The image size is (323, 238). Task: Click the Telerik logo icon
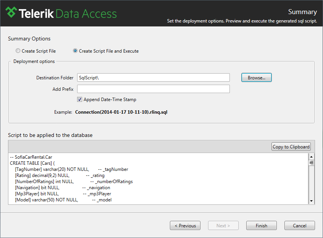11,12
